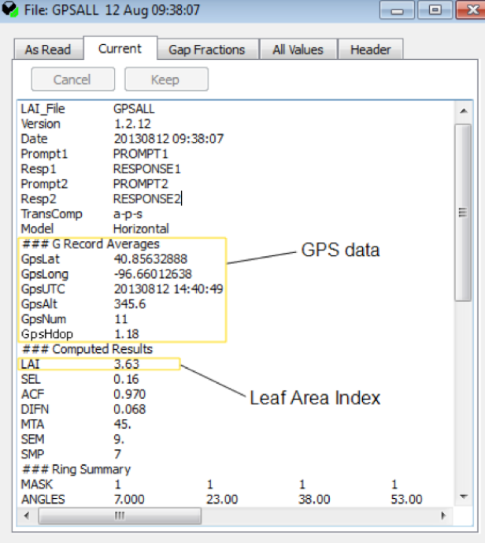This screenshot has height=543, width=485.
Task: Click the Date value 20130812 09:38:07
Action: (x=168, y=139)
